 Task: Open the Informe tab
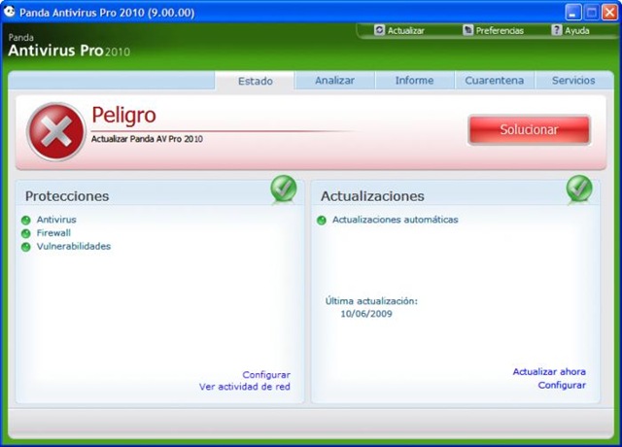(x=415, y=81)
